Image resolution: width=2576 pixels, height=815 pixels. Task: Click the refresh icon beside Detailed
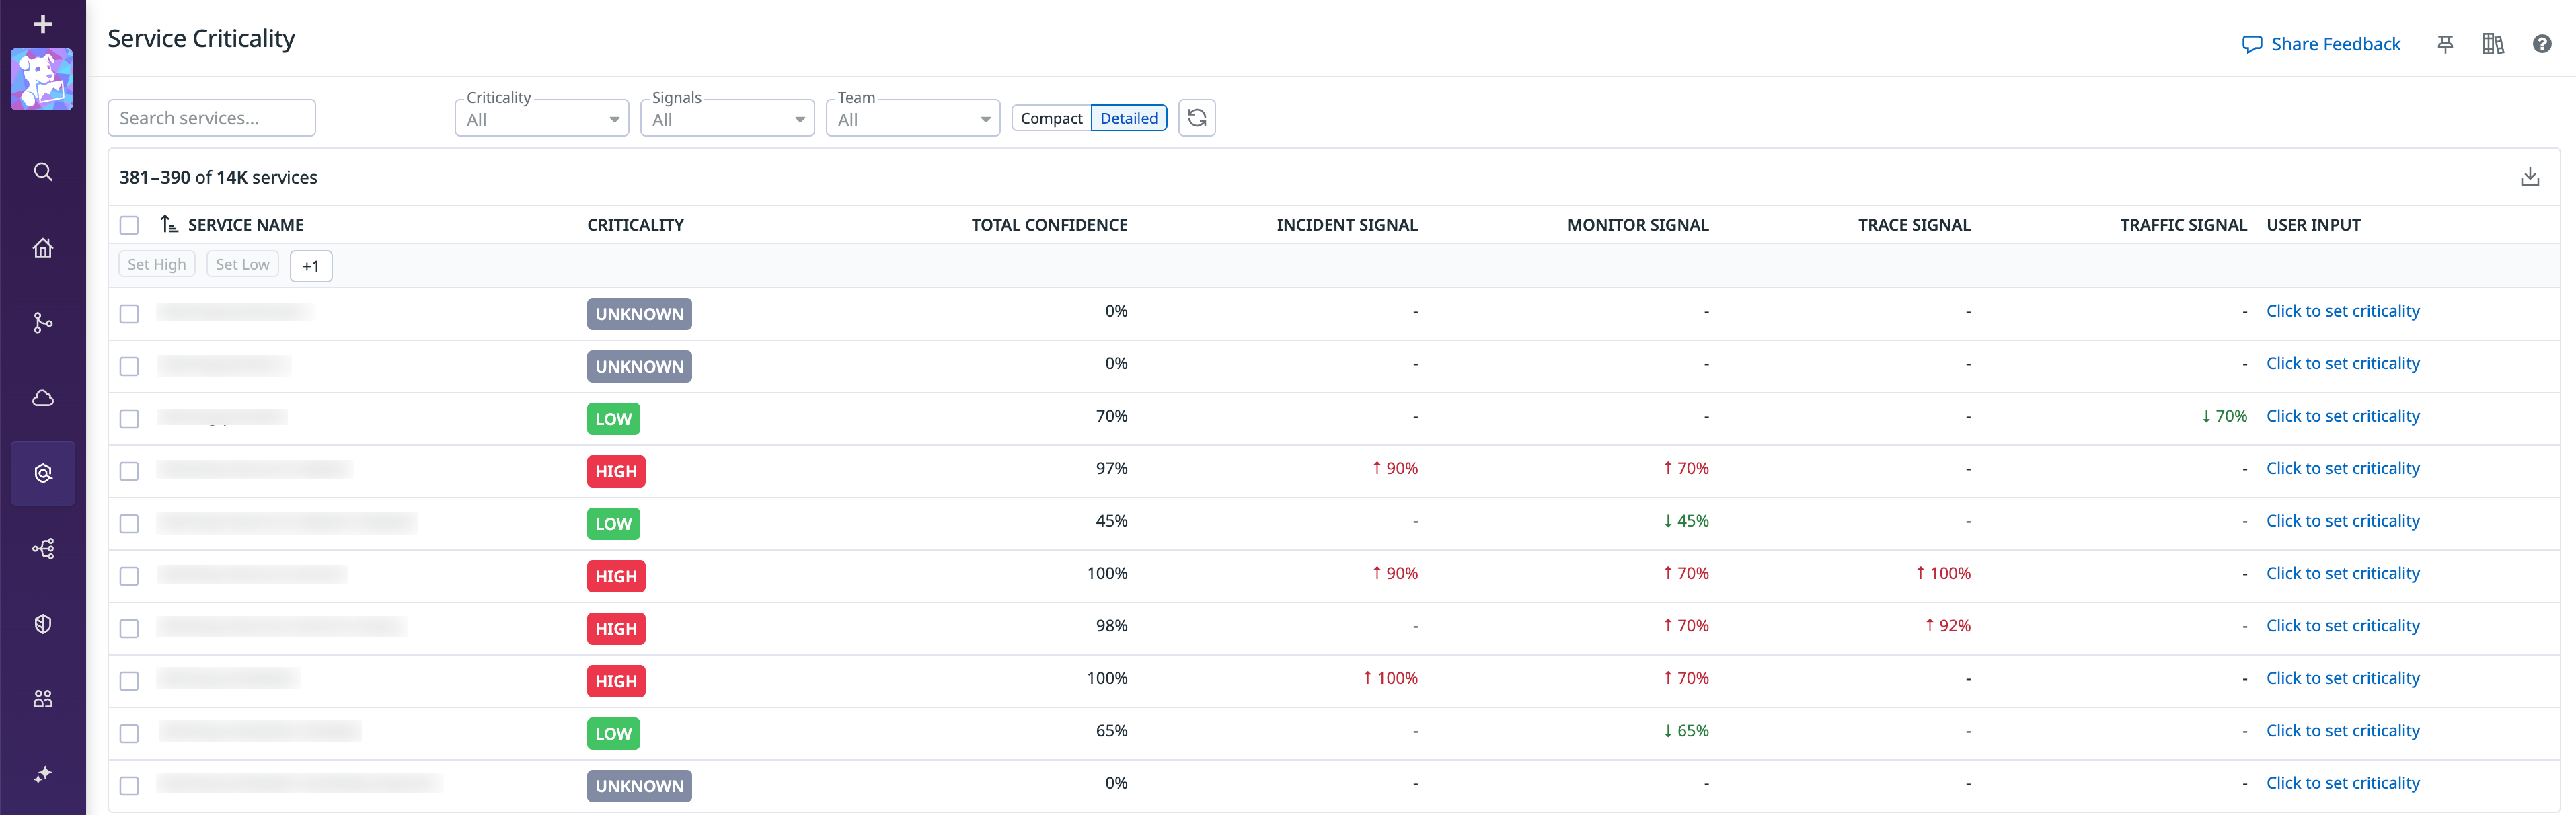(1197, 118)
